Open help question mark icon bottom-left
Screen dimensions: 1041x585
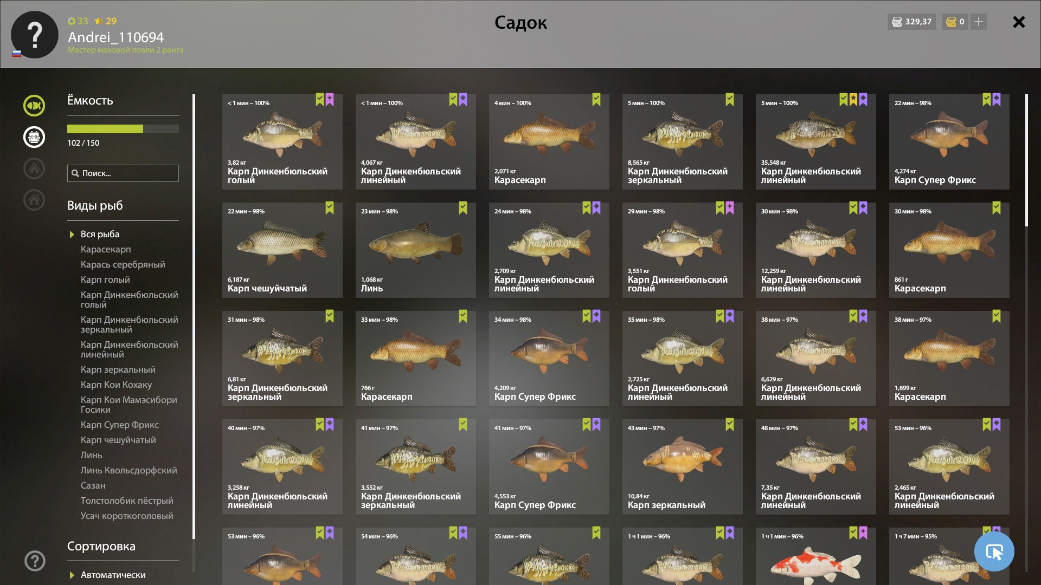[x=35, y=561]
